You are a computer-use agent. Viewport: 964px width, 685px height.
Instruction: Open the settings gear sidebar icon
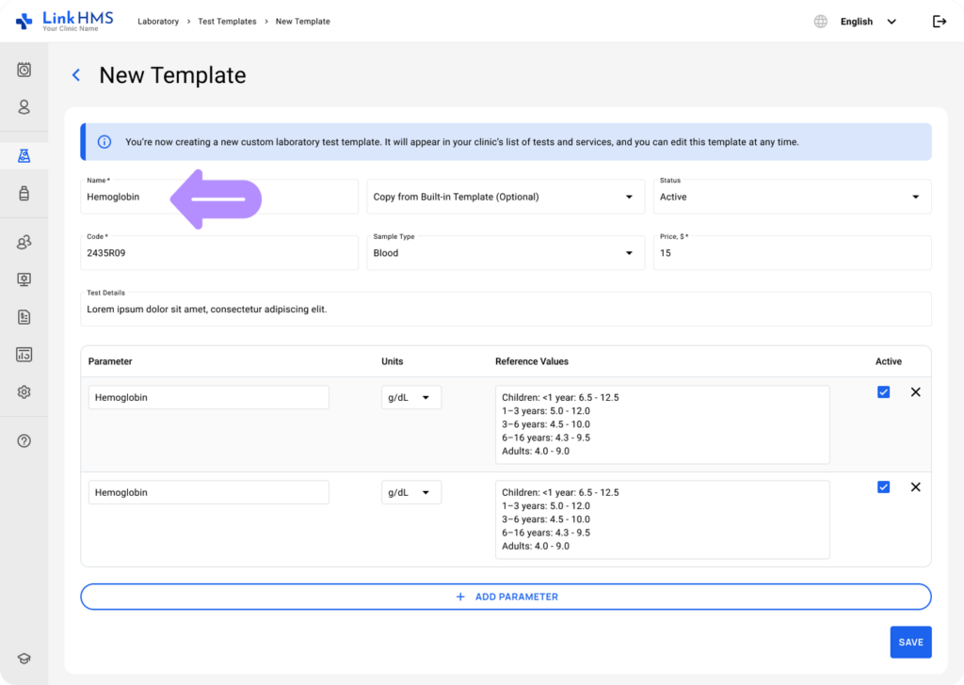click(24, 392)
